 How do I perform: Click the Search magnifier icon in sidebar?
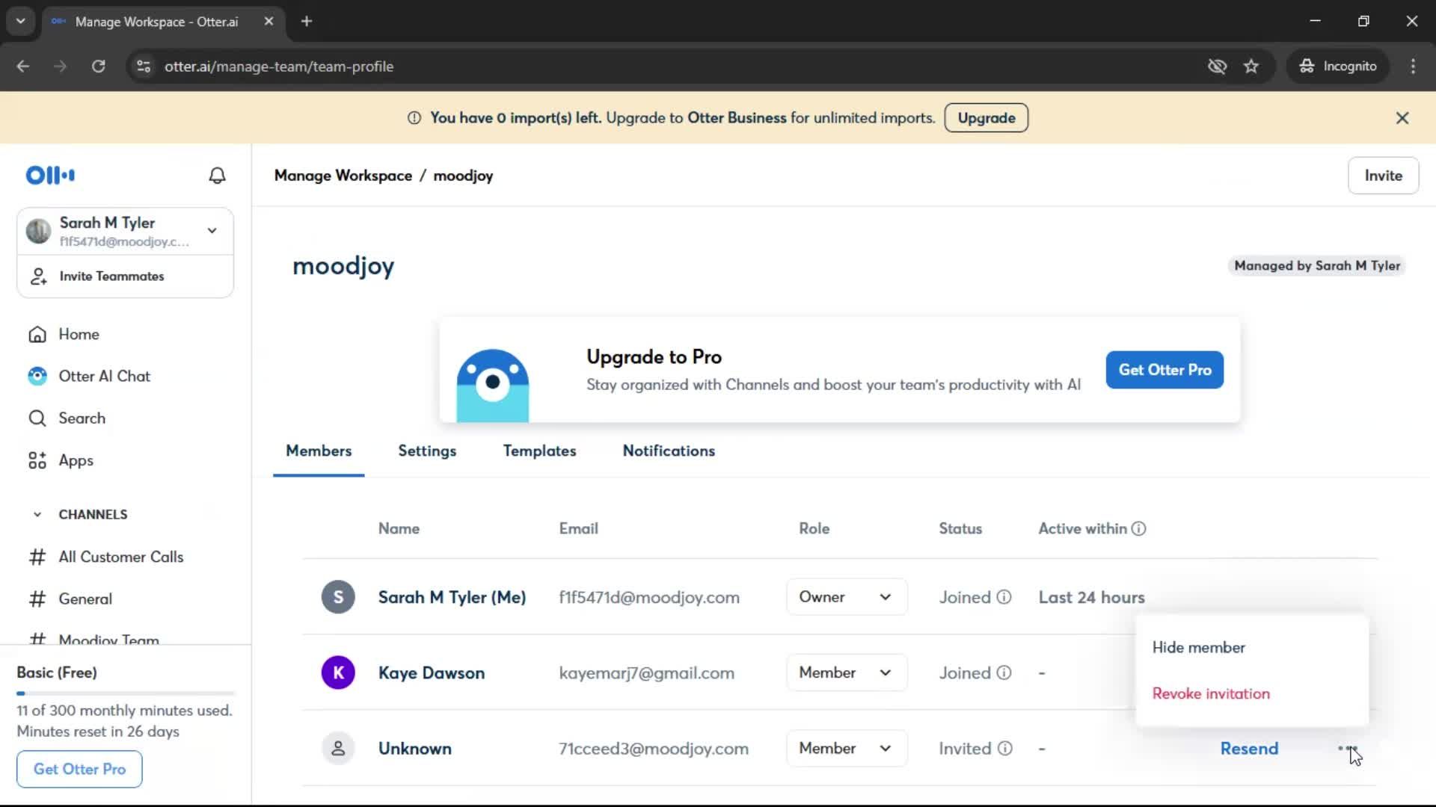click(x=37, y=418)
